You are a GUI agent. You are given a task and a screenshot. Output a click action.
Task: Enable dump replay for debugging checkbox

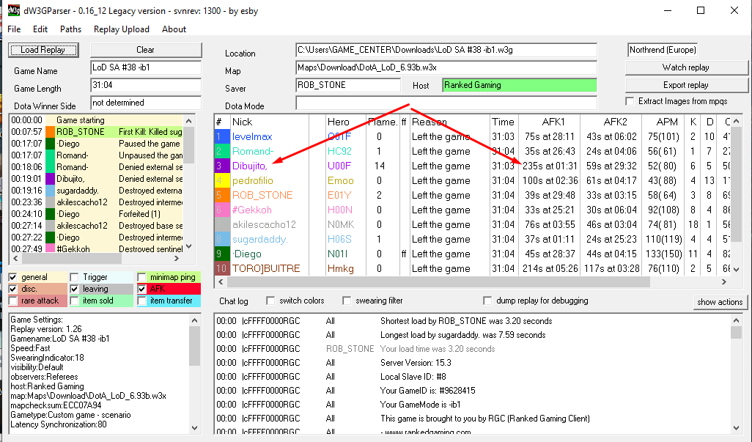coord(487,301)
